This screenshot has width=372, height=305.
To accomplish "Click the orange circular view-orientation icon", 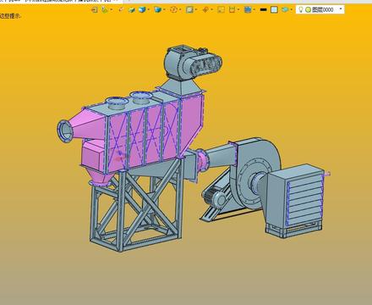I will click(x=174, y=10).
